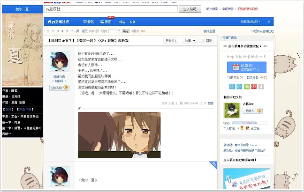Click the 【到校】 link in the black sidebar panel
This screenshot has width=304, height=192.
click(x=8, y=110)
